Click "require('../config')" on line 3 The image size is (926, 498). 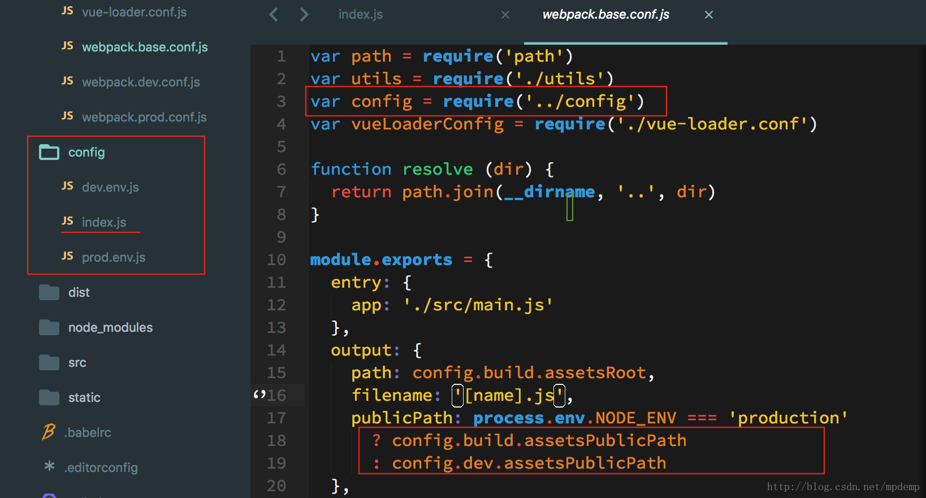pyautogui.click(x=544, y=102)
